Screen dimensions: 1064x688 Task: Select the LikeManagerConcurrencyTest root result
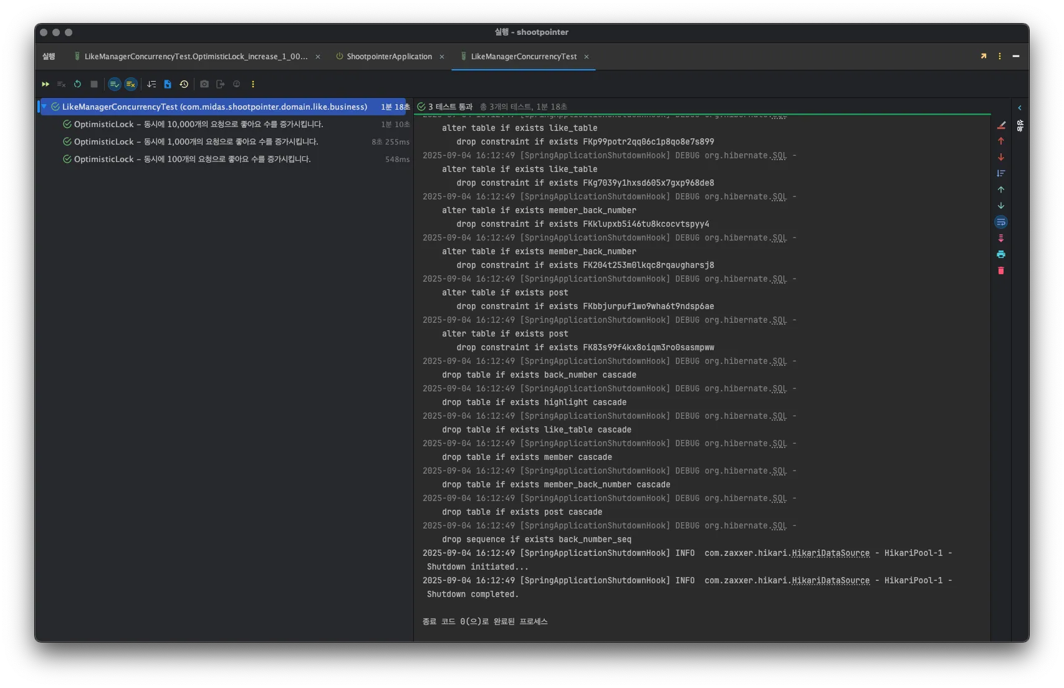[x=223, y=107]
